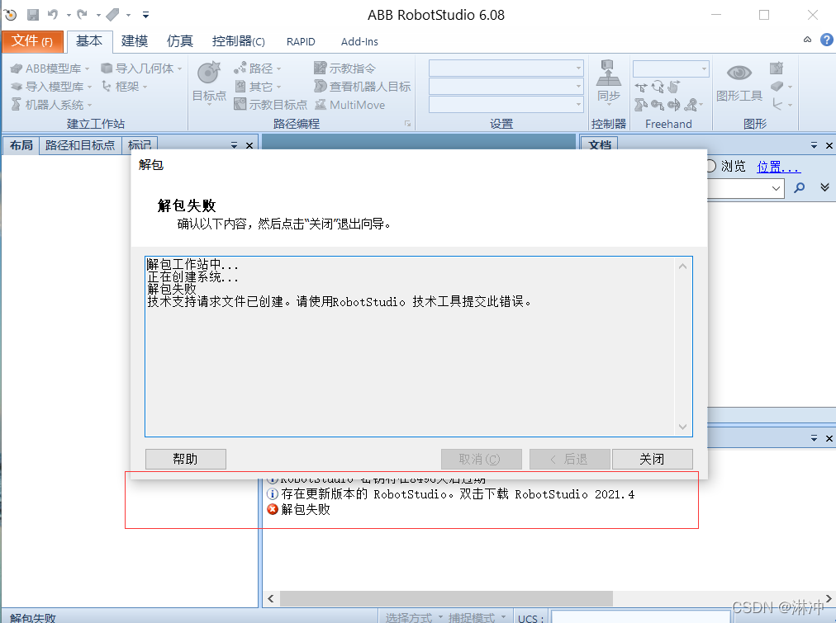The width and height of the screenshot is (836, 623).
Task: Select the 目标点 target point tool
Action: click(x=208, y=78)
